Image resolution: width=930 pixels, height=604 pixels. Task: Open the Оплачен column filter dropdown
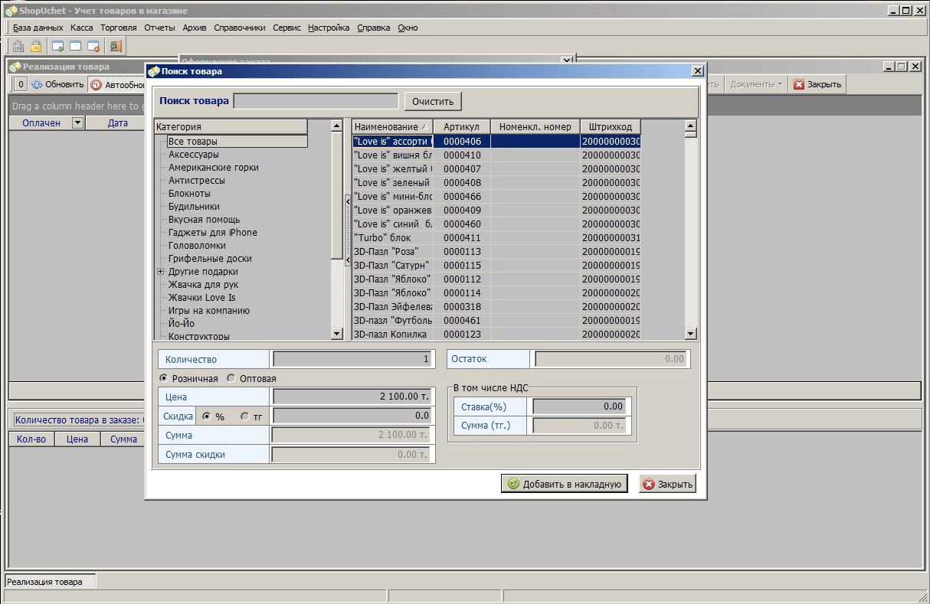[x=77, y=122]
